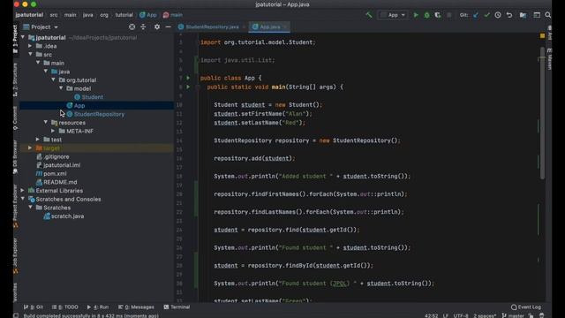This screenshot has width=565, height=318.
Task: Click UTF-8 encoding in status bar
Action: click(461, 316)
